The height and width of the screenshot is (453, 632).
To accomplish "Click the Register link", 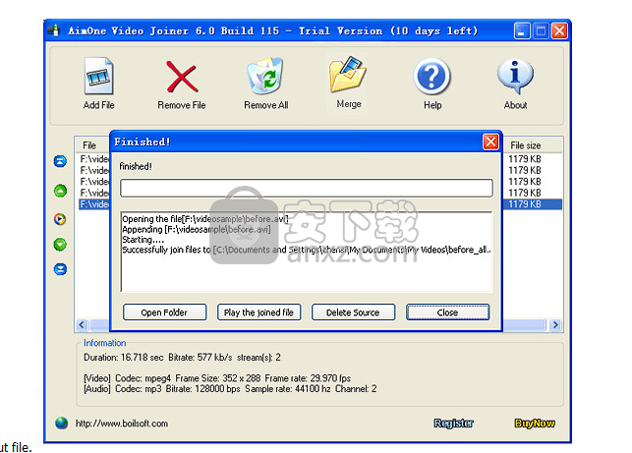I will 453,424.
